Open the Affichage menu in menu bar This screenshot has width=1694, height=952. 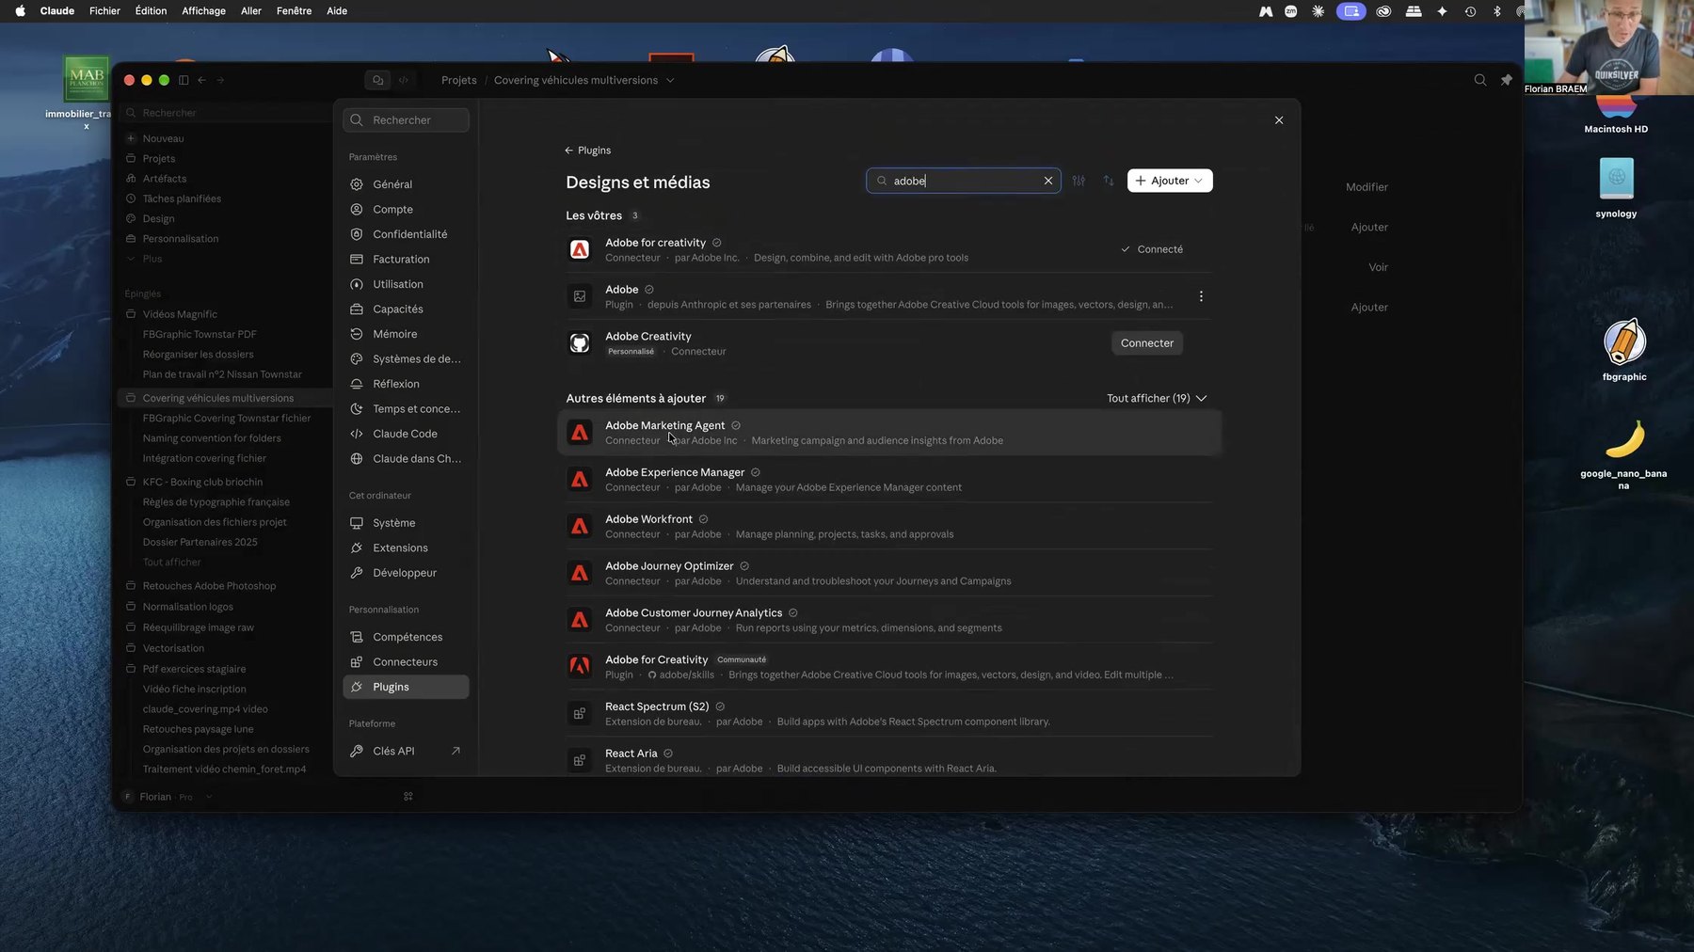(203, 10)
